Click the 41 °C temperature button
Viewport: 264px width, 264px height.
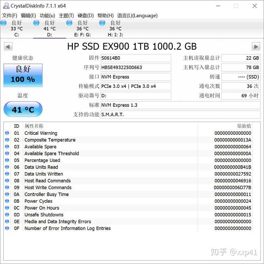[23, 109]
